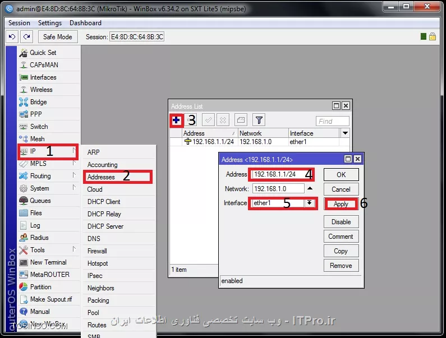Viewport: 446px width, 338px height.
Task: Open Switch in the sidebar
Action: click(x=49, y=127)
